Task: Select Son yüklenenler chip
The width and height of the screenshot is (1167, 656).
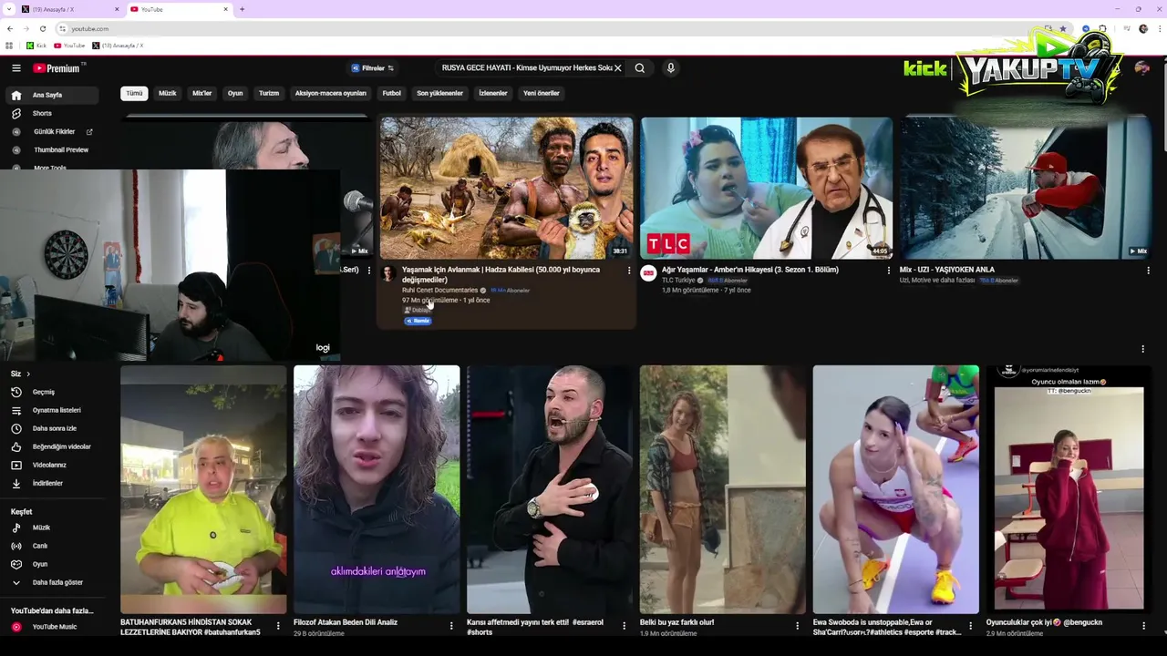Action: point(439,93)
